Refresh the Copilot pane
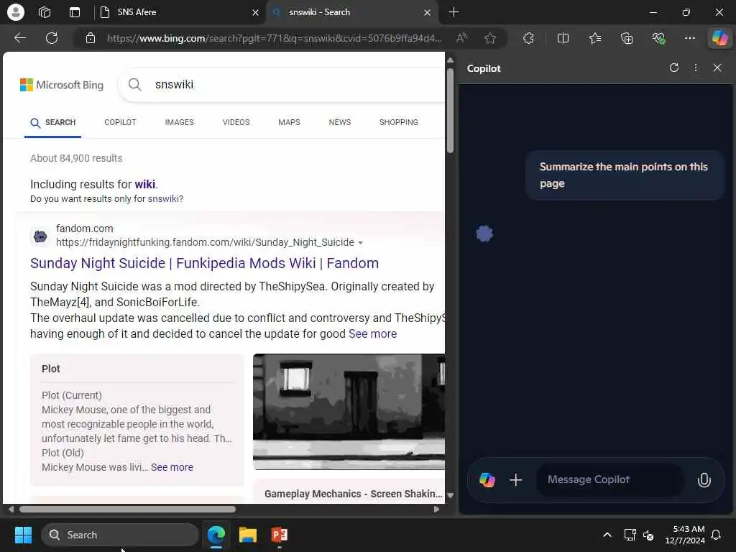Viewport: 736px width, 552px height. 674,68
